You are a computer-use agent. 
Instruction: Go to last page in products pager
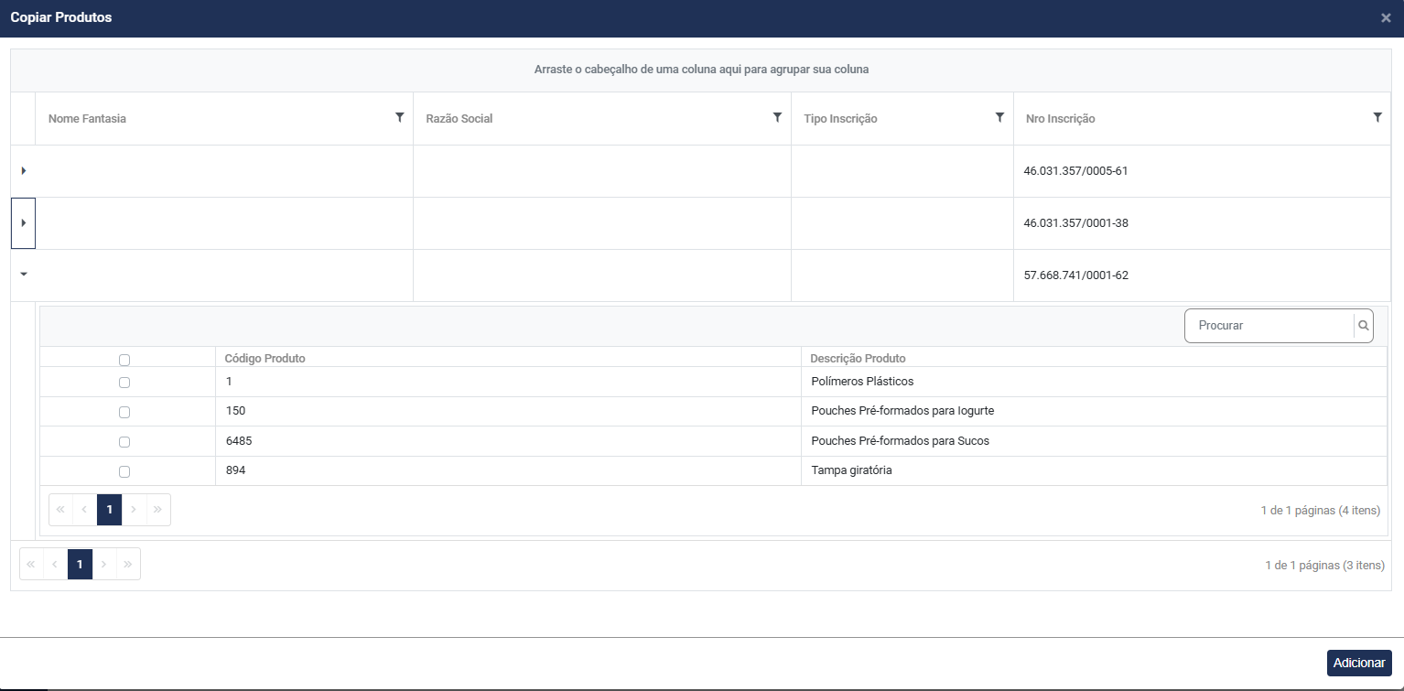point(157,510)
